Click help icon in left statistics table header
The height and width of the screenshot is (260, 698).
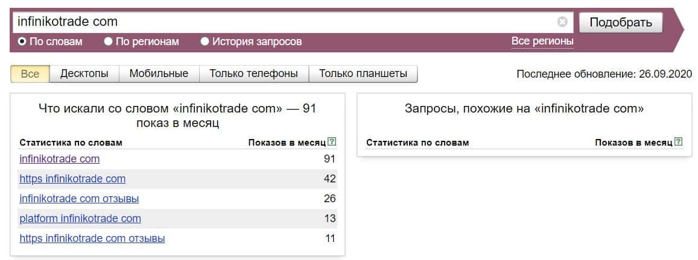pos(332,143)
